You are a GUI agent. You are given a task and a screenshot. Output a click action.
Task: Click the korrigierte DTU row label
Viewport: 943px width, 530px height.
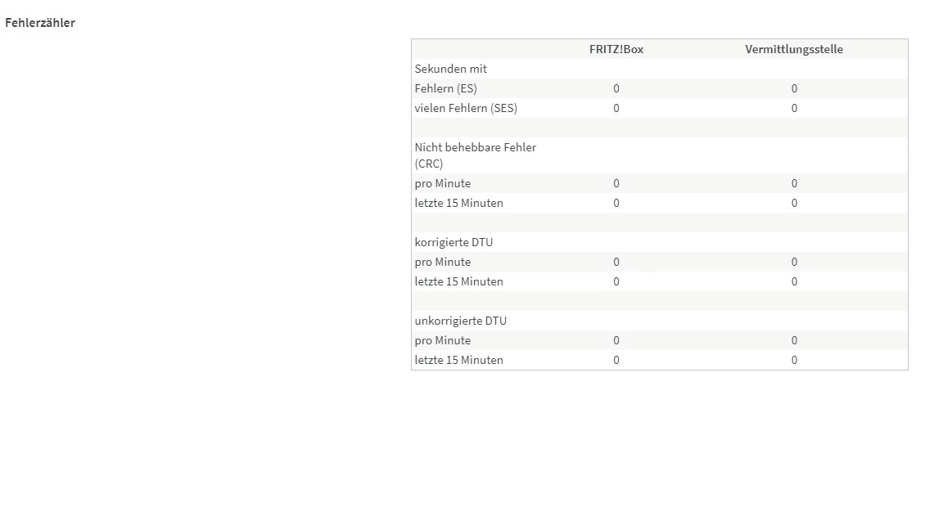453,242
